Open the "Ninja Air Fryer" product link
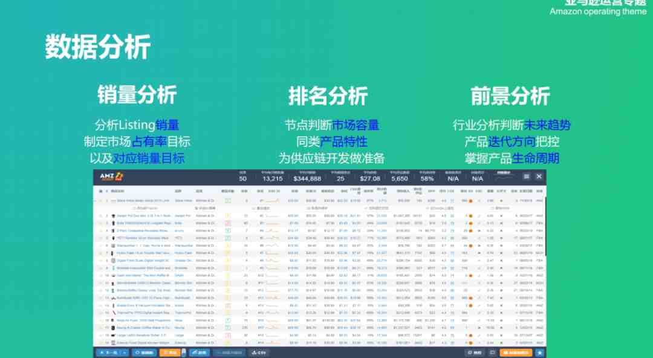 pos(144,320)
